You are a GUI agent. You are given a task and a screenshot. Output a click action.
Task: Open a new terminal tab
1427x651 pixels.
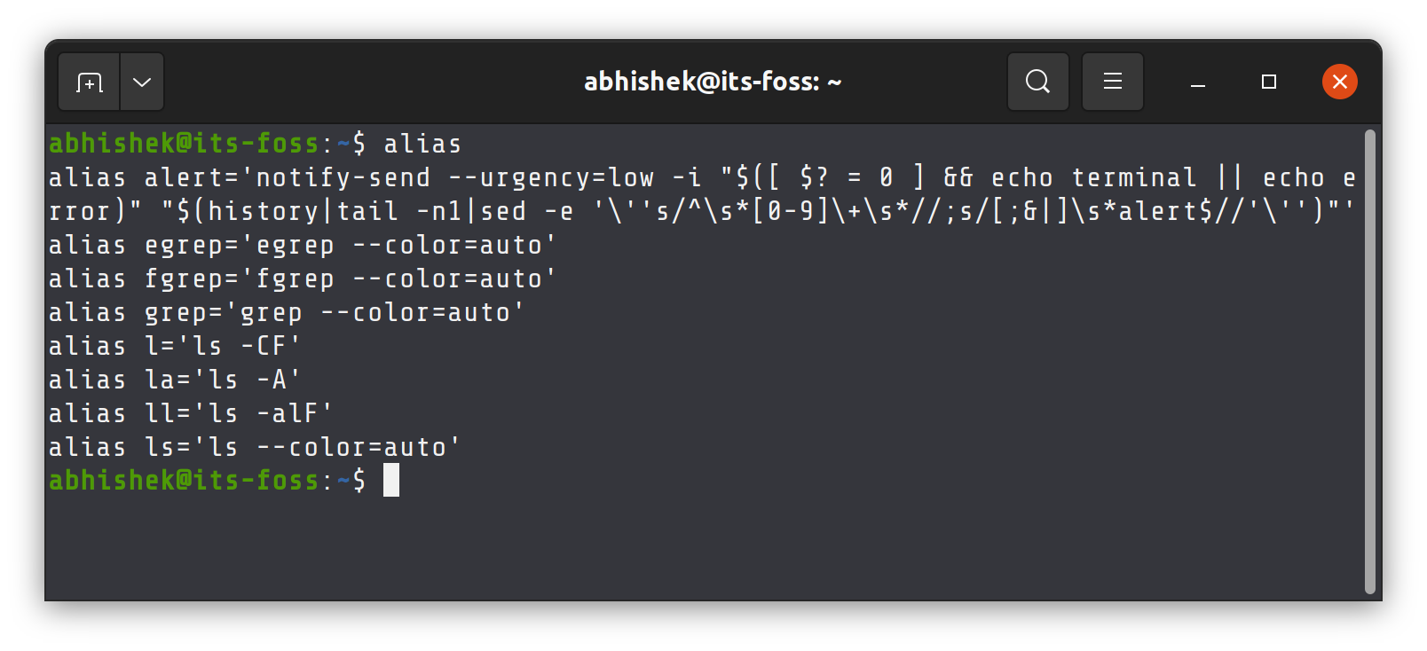point(89,82)
